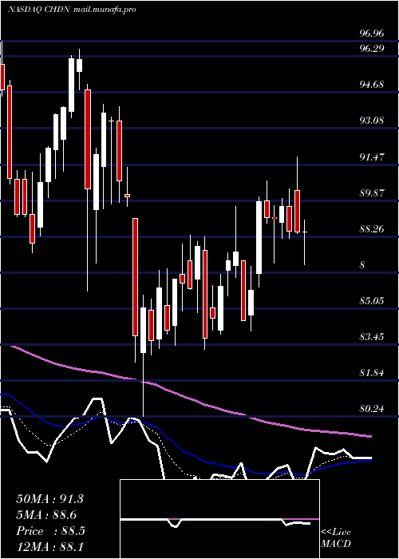The image size is (399, 559).
Task: Click the 5MA : 88.6 readout
Action: coord(46,515)
